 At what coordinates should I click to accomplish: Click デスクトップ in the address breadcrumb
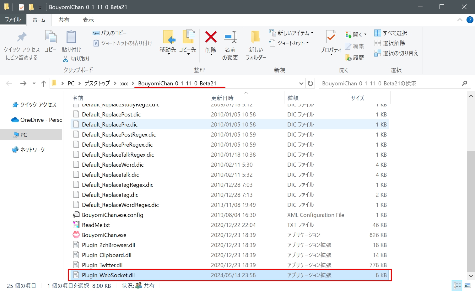[97, 83]
